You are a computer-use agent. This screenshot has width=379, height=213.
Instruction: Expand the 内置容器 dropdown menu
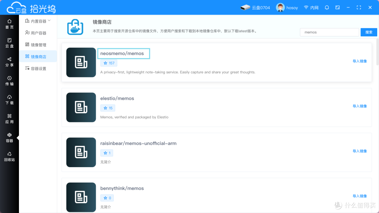point(38,21)
